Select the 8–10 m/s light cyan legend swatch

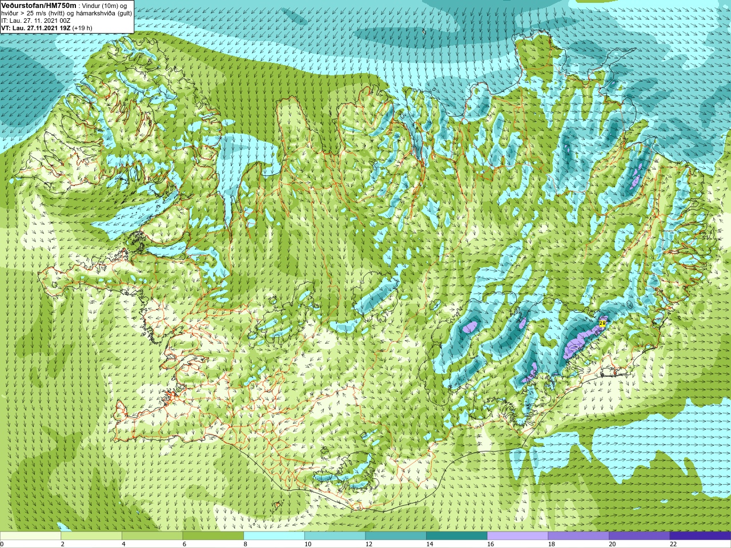pos(274,536)
